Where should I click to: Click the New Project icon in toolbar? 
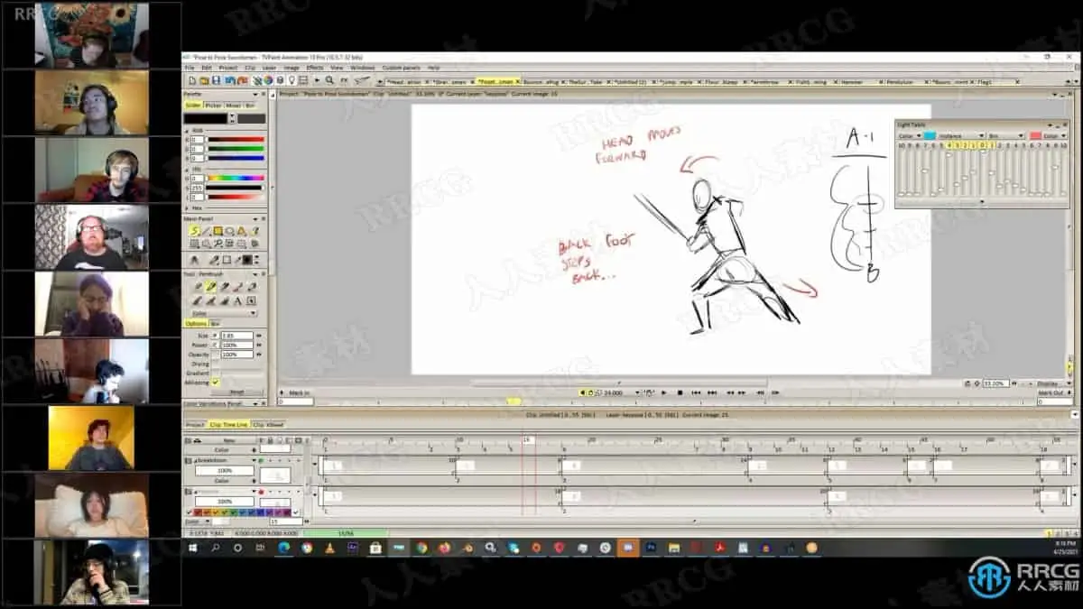click(x=192, y=80)
